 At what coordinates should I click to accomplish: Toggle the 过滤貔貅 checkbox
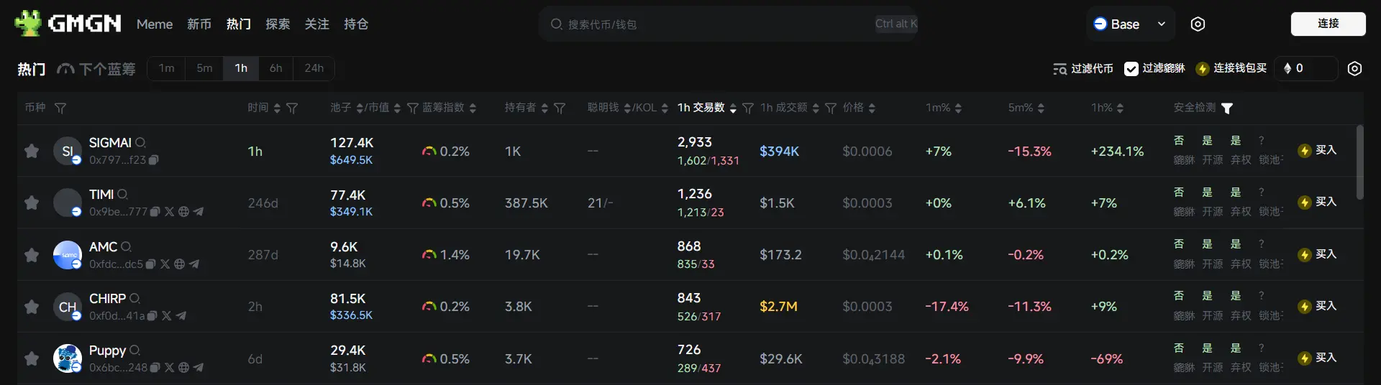click(1131, 68)
